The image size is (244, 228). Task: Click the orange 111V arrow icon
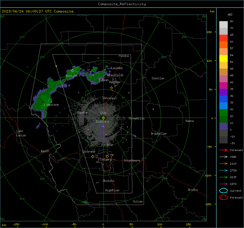223,163
